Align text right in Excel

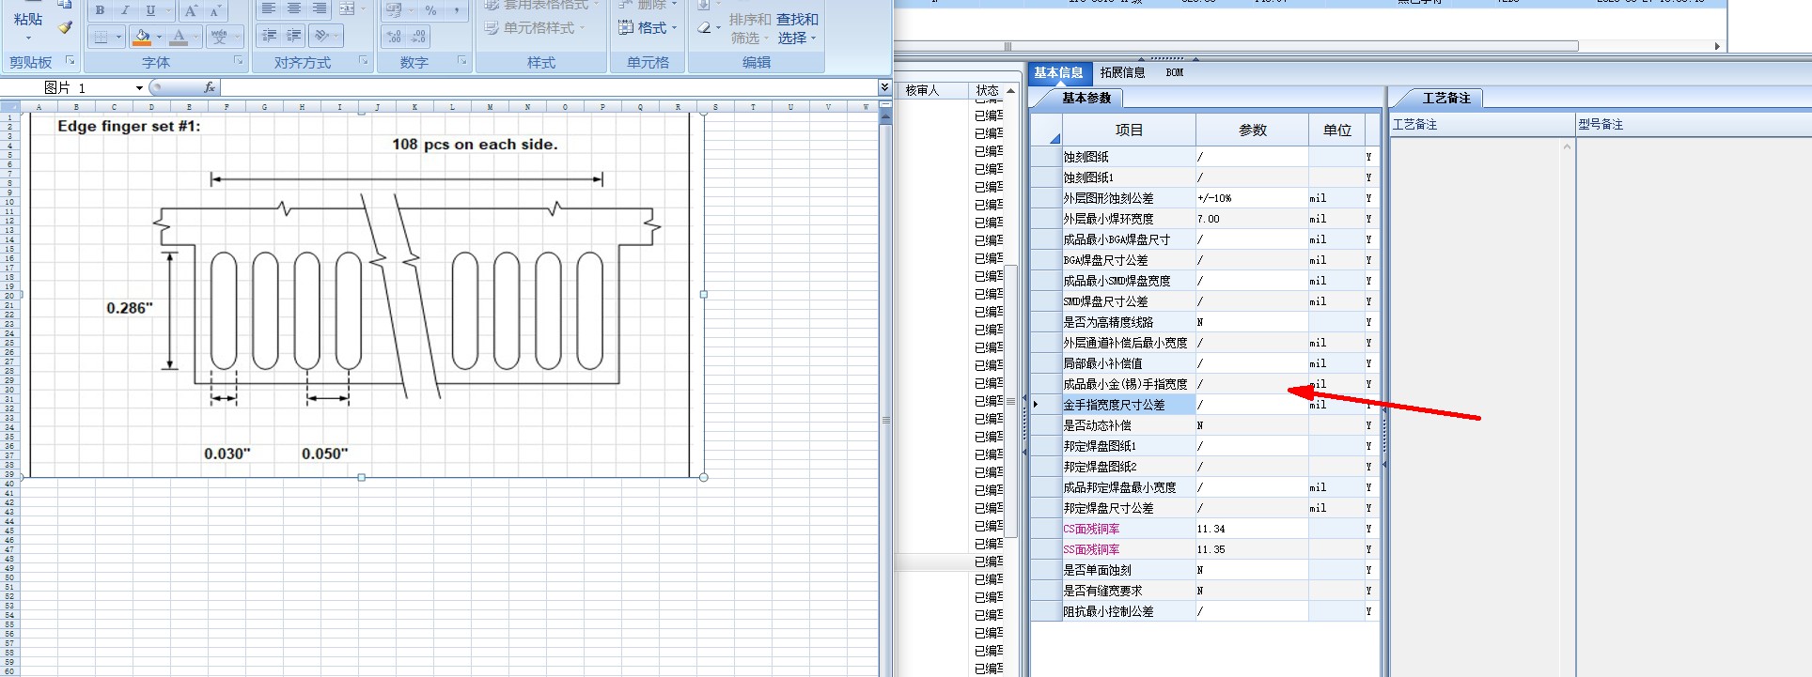point(320,8)
